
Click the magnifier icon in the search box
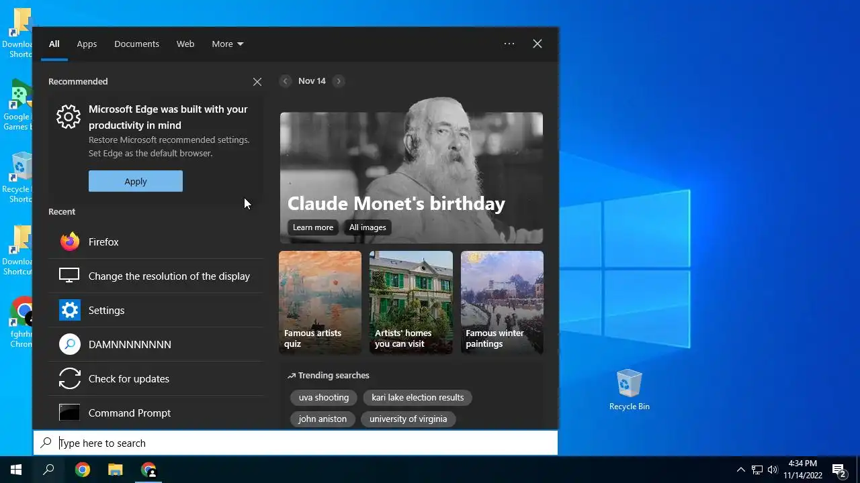tap(46, 443)
